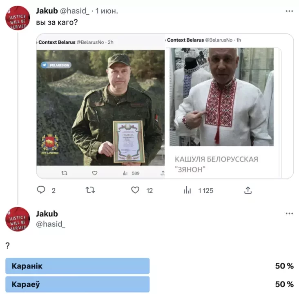This screenshot has height=297, width=299.
Task: Click the 1 июн. timestamp link
Action: point(107,11)
